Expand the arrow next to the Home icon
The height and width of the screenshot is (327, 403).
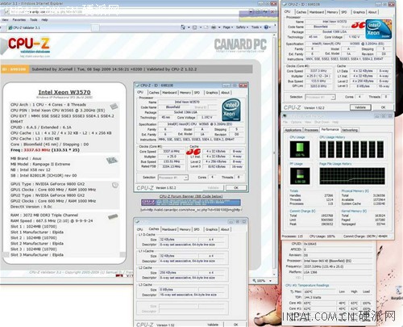tap(189, 27)
